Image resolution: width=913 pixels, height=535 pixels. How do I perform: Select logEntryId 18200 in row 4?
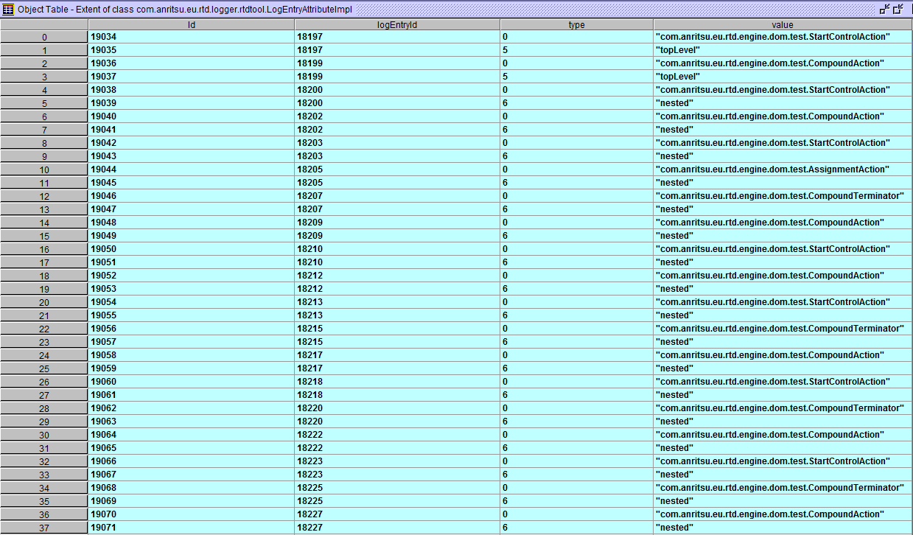(x=397, y=90)
